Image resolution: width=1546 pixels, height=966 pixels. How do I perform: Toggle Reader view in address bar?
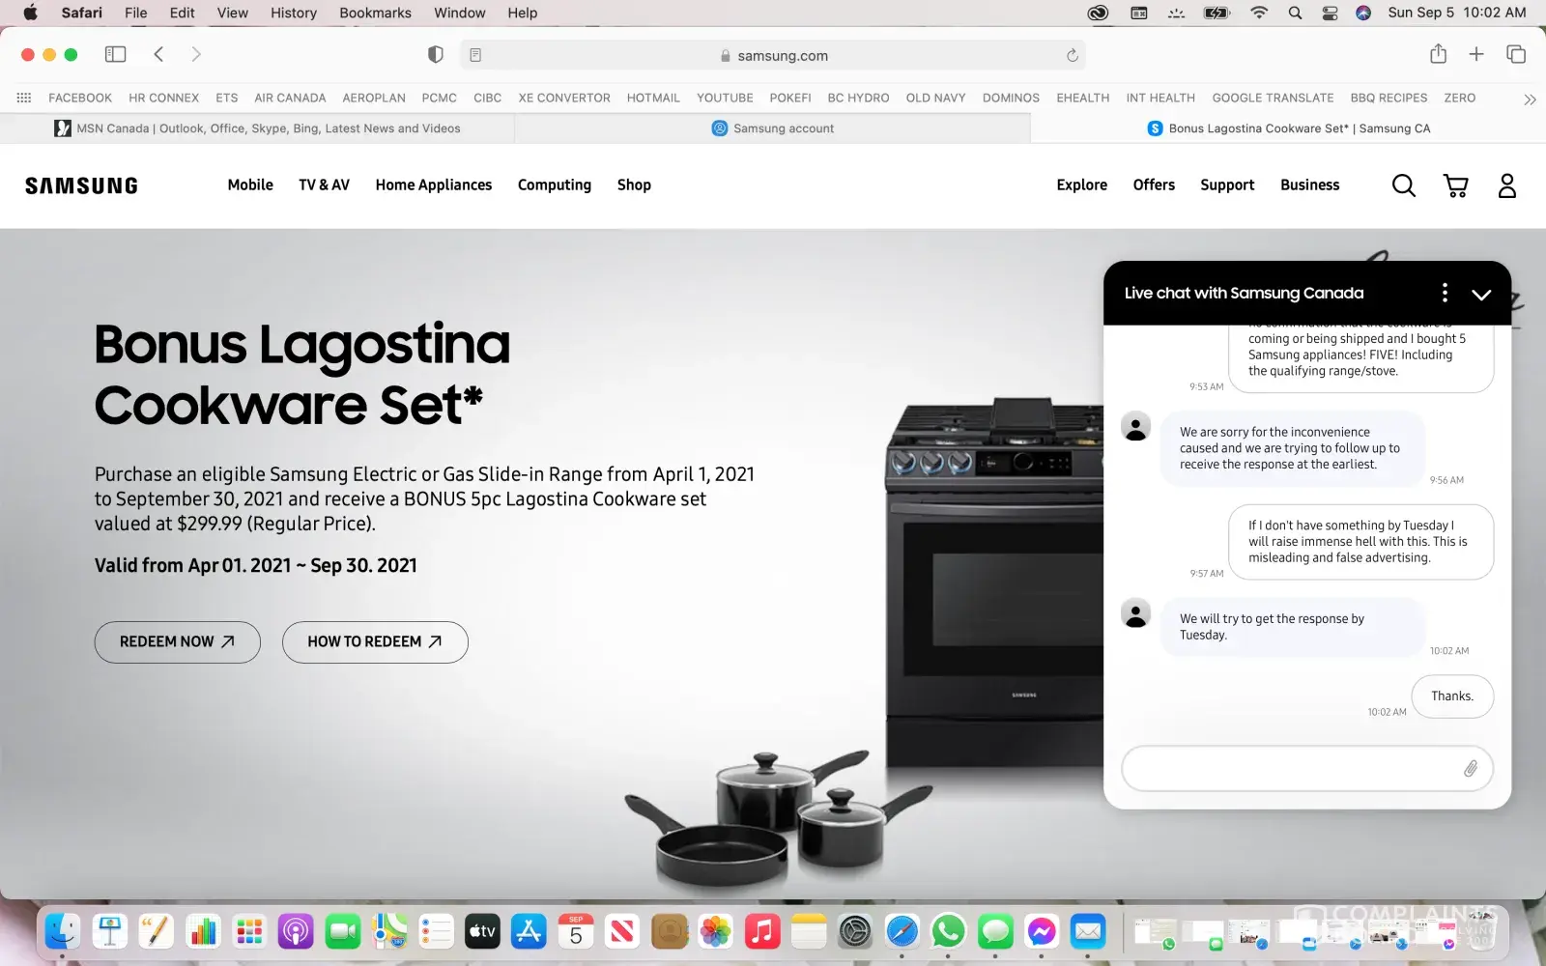tap(475, 56)
